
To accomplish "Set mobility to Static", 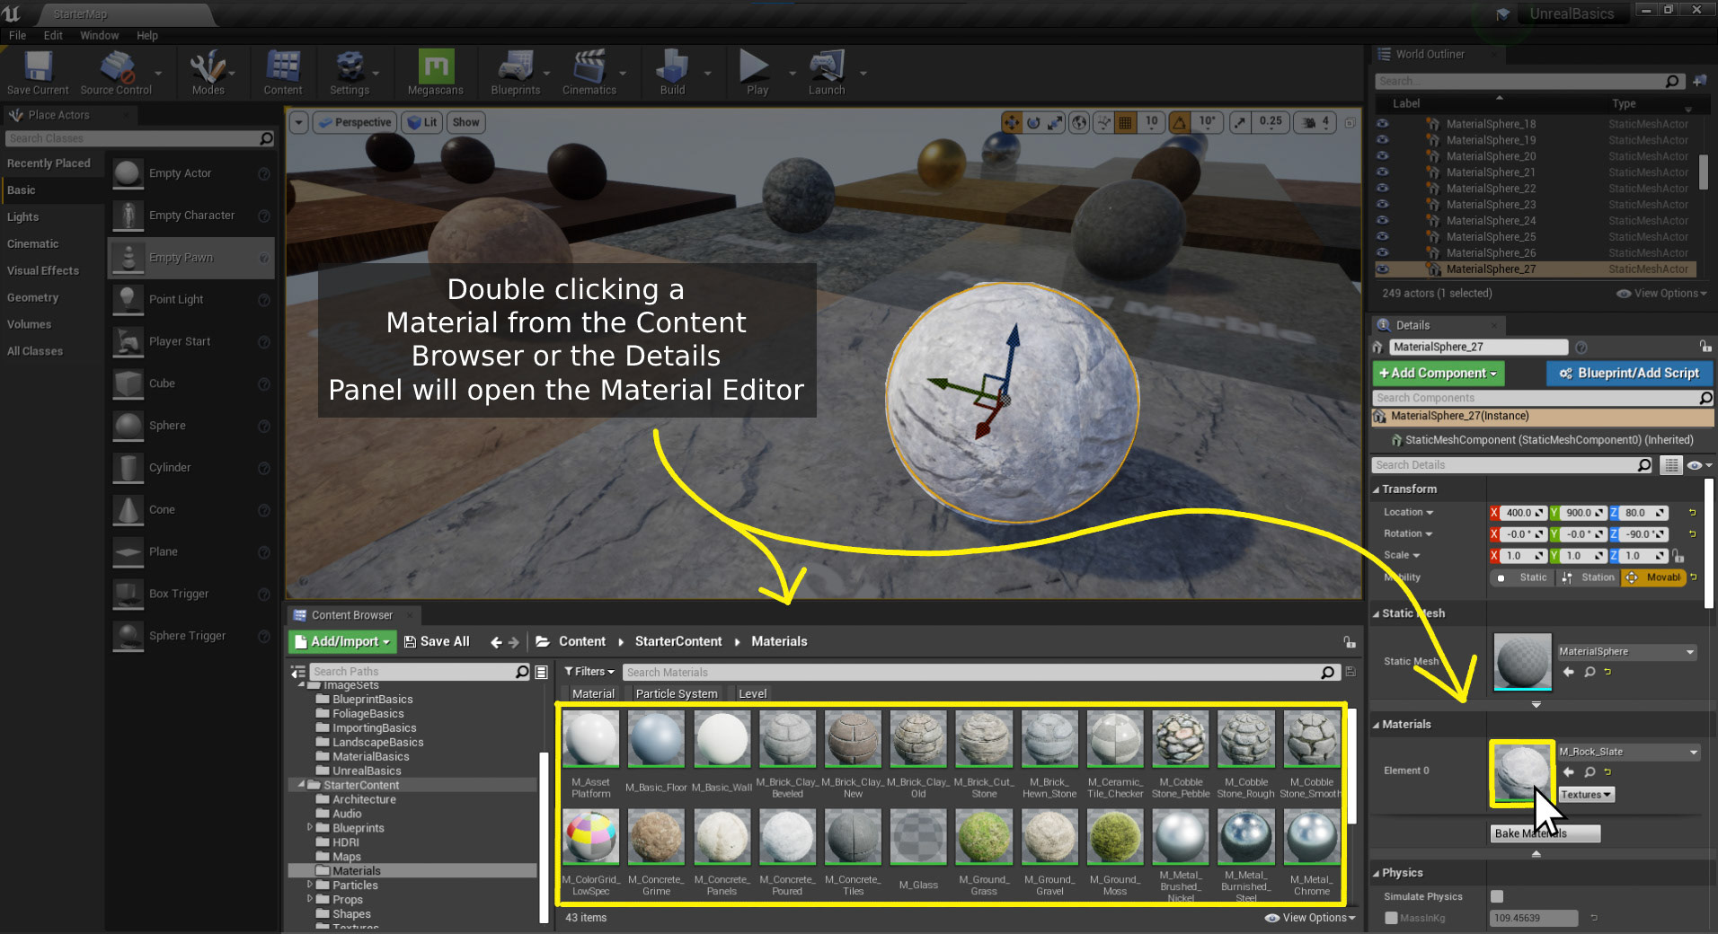I will pyautogui.click(x=1524, y=577).
